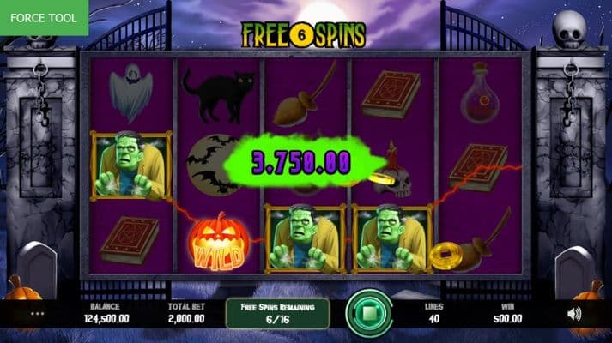Open the Total Bet 2,000.00 display
This screenshot has width=612, height=343.
[x=186, y=313]
